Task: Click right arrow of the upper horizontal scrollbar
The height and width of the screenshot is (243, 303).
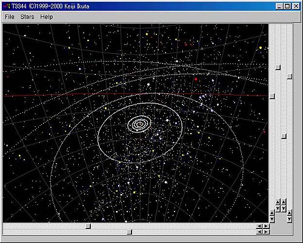Action: 266,226
